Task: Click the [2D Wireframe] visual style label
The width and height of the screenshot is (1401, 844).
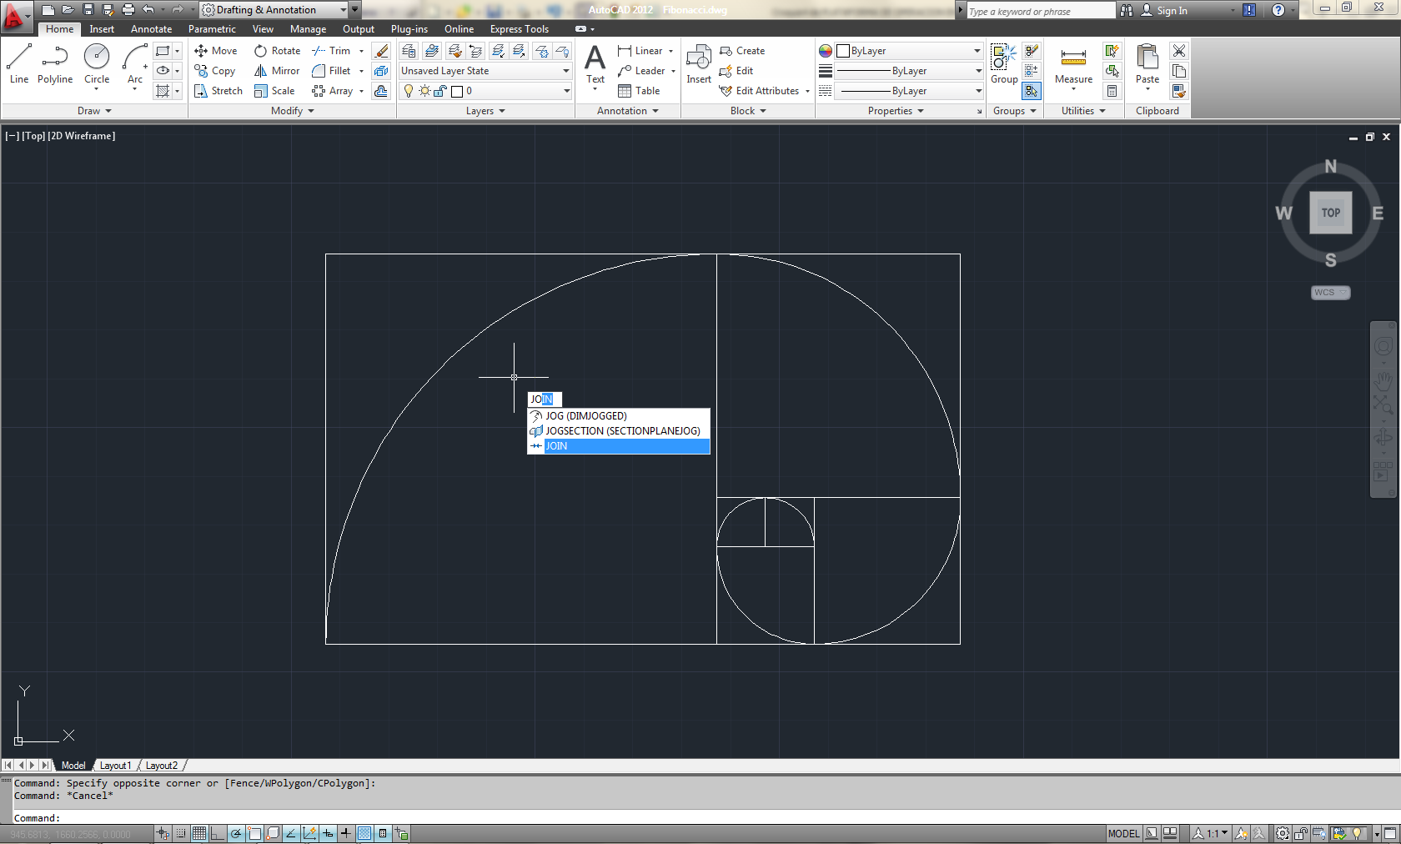Action: 82,136
